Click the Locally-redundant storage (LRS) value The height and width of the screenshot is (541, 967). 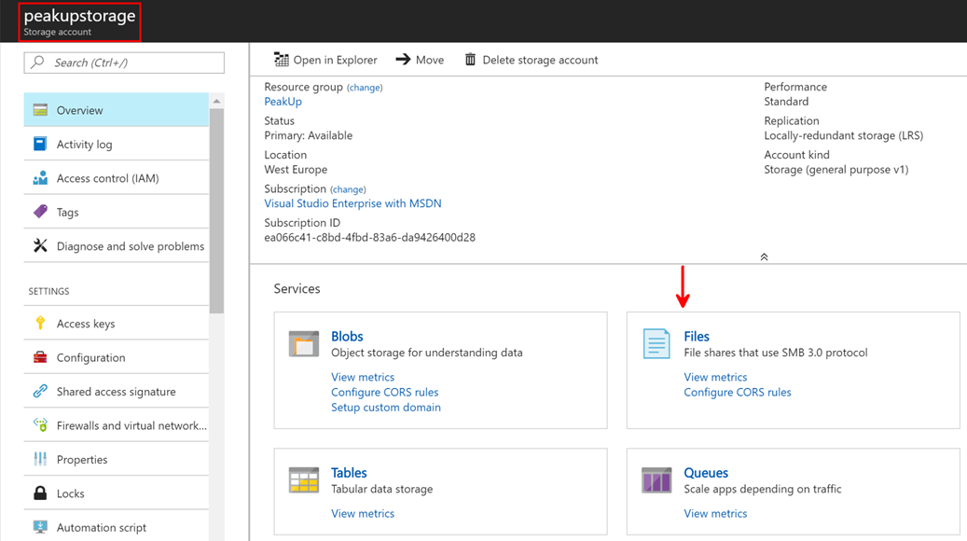(844, 135)
